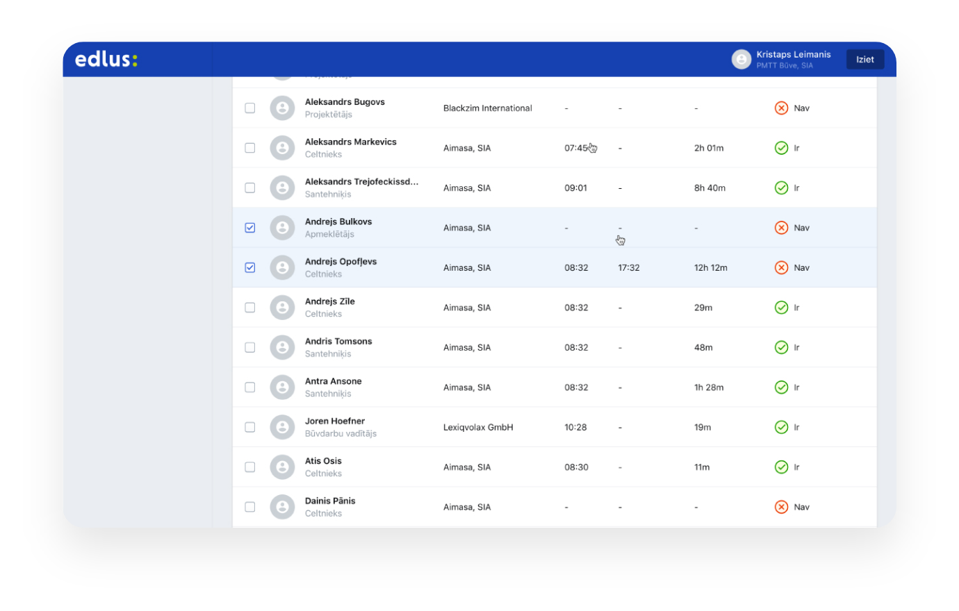959x611 pixels.
Task: Click Blackzim International company cell
Action: tap(488, 108)
